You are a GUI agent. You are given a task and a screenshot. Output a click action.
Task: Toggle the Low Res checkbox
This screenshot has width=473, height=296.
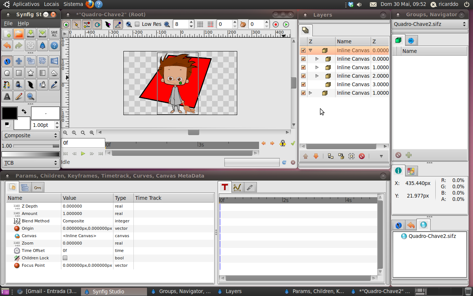137,24
